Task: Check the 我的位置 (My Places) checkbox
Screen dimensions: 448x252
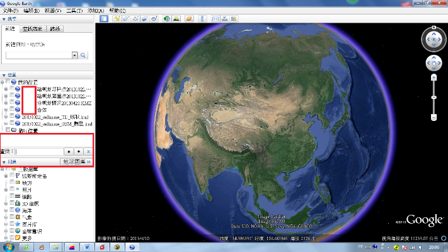Action: click(8, 82)
